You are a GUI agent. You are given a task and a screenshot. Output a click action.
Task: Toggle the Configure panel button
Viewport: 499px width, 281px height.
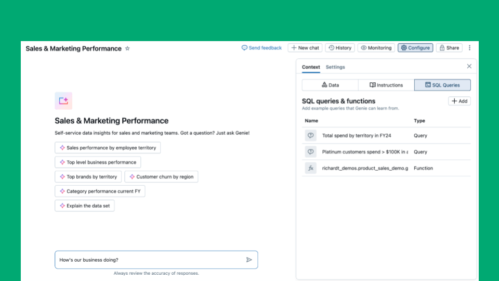click(415, 48)
